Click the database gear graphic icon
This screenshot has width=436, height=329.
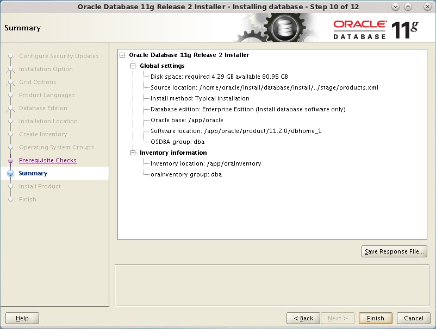click(x=284, y=28)
